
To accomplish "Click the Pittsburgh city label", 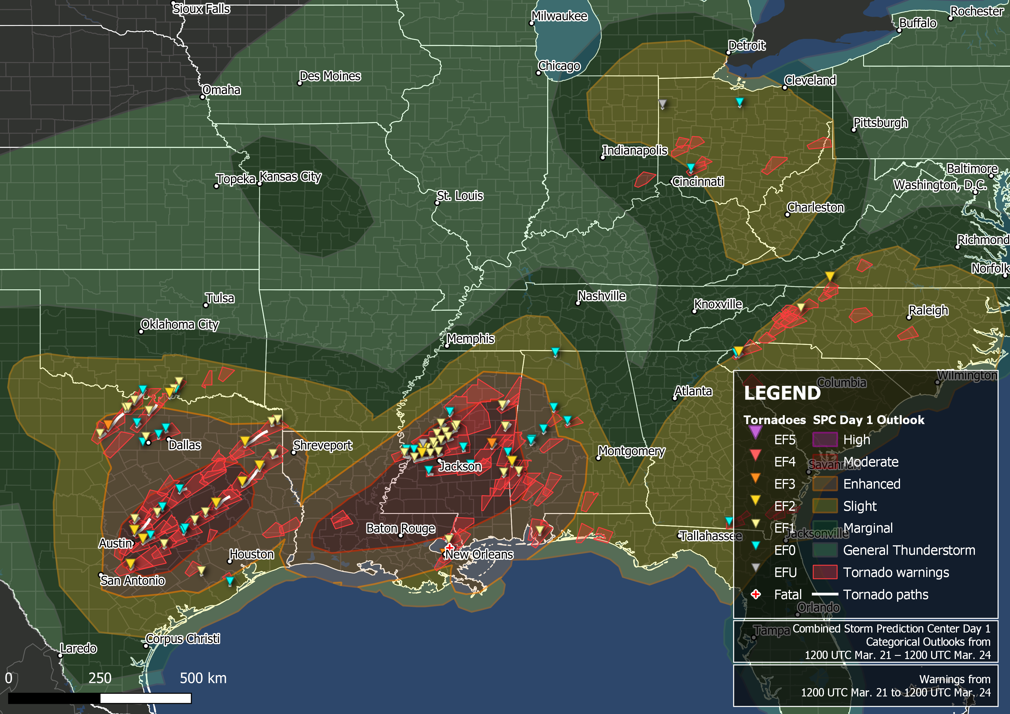I will tap(881, 123).
